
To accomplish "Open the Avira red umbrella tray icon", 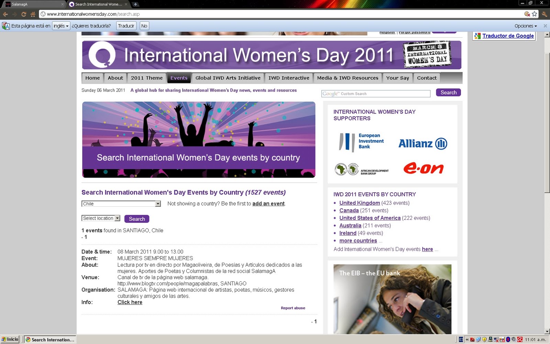I will 520,340.
